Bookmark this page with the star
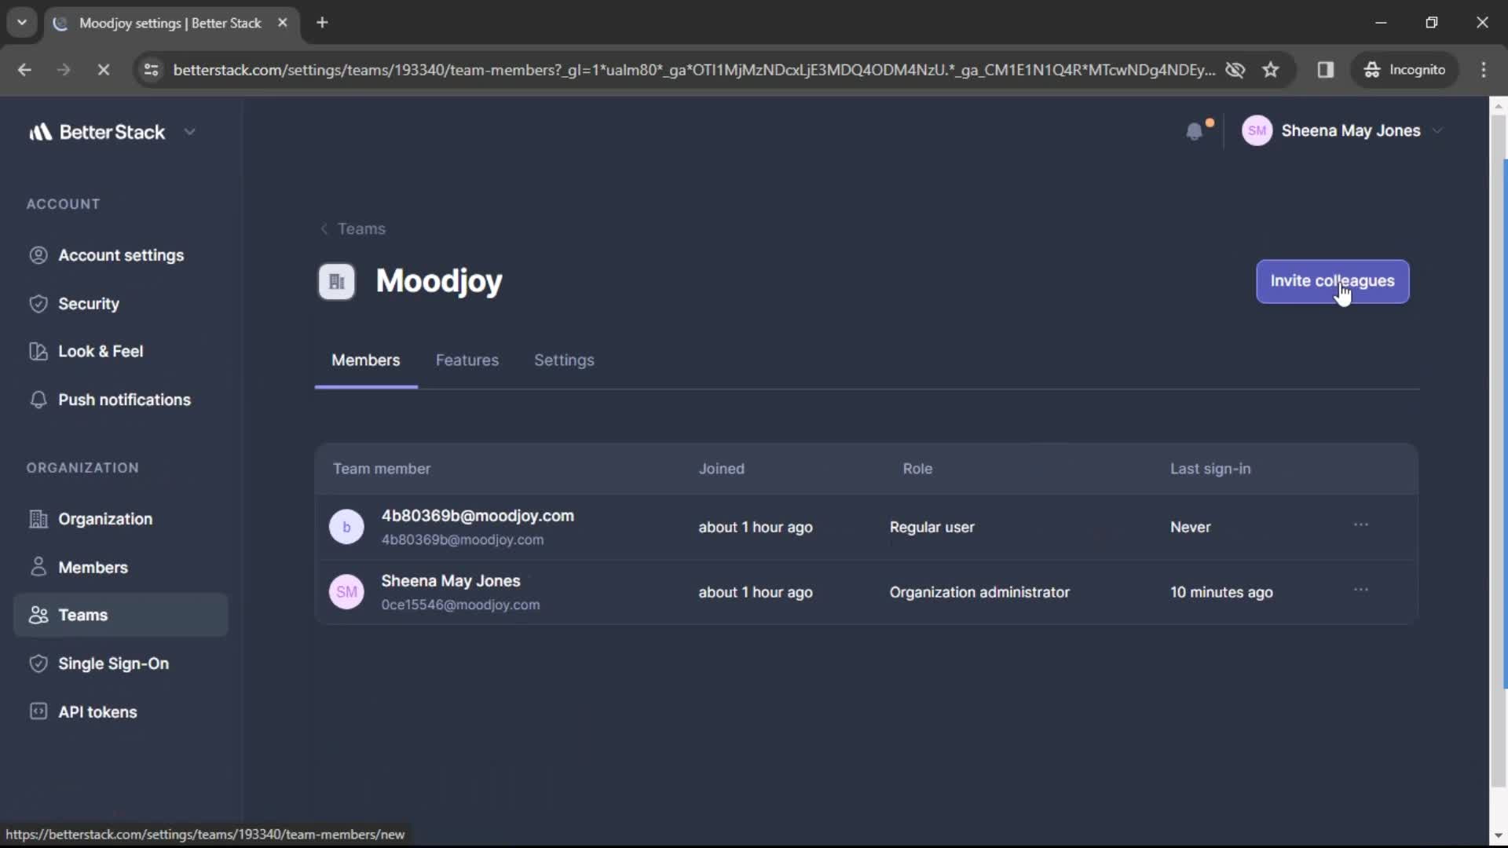1508x848 pixels. pos(1271,70)
